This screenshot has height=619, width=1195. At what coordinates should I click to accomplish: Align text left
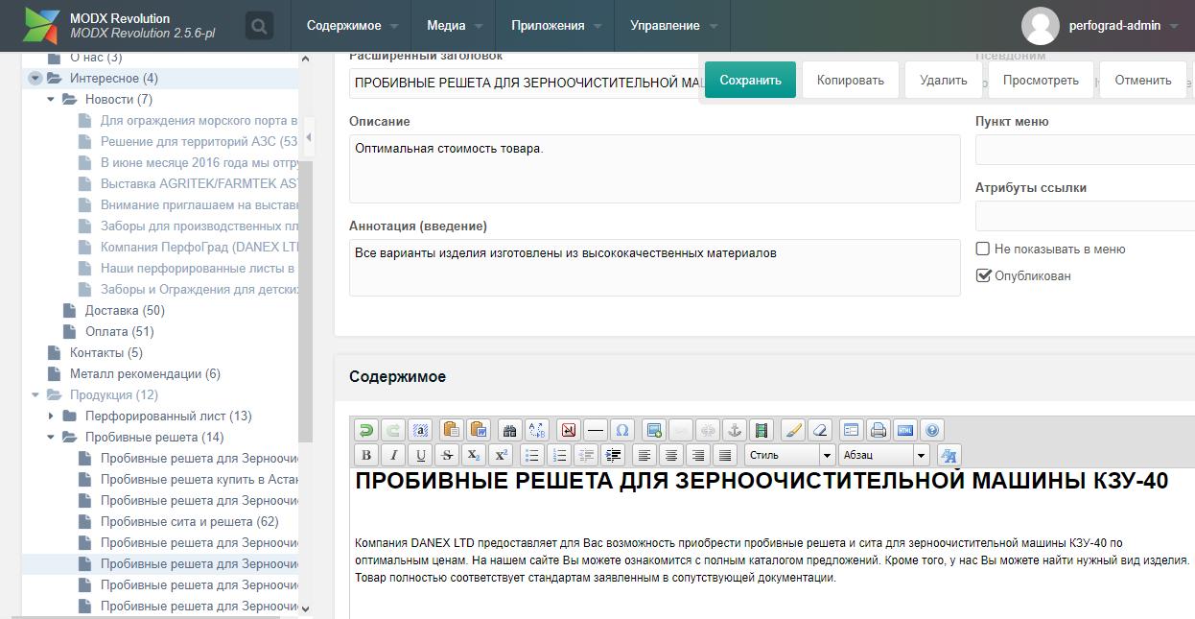(x=644, y=455)
